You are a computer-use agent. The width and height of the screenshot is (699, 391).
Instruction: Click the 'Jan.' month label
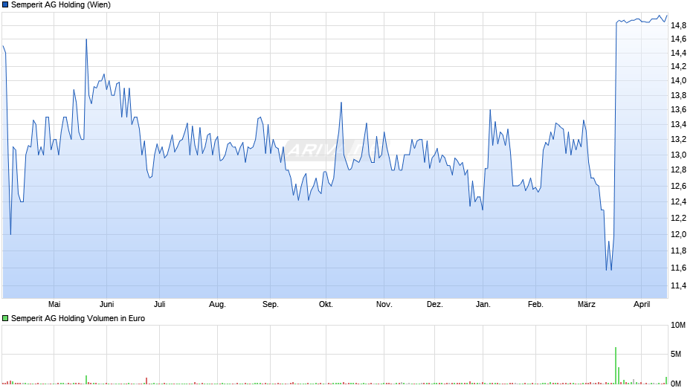tap(483, 305)
